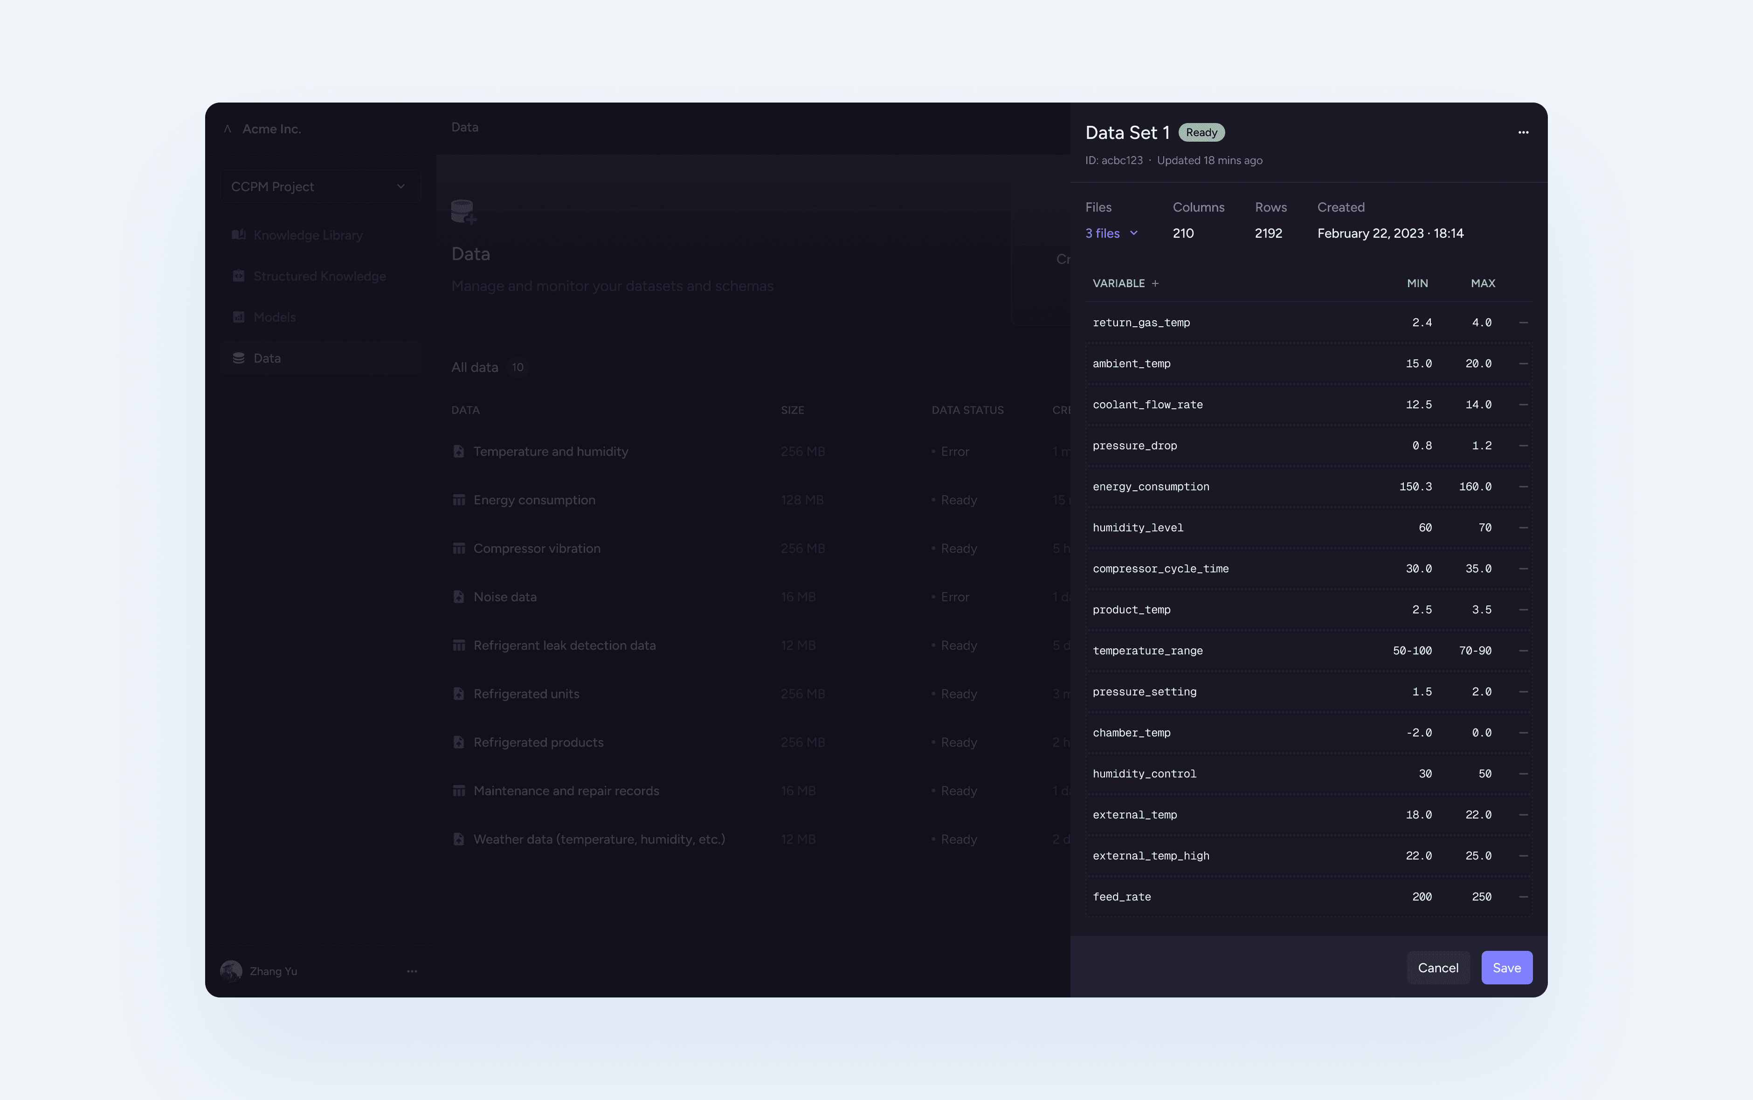Open Zhang Yu user options menu
Image resolution: width=1753 pixels, height=1100 pixels.
click(412, 971)
